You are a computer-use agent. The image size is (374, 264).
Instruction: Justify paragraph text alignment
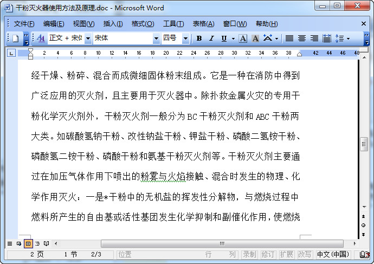click(x=289, y=38)
